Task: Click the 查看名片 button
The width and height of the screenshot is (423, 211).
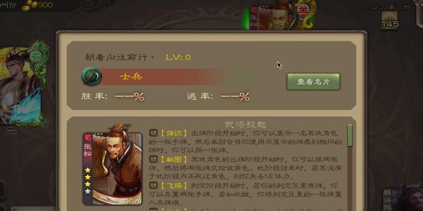Action: pos(314,82)
